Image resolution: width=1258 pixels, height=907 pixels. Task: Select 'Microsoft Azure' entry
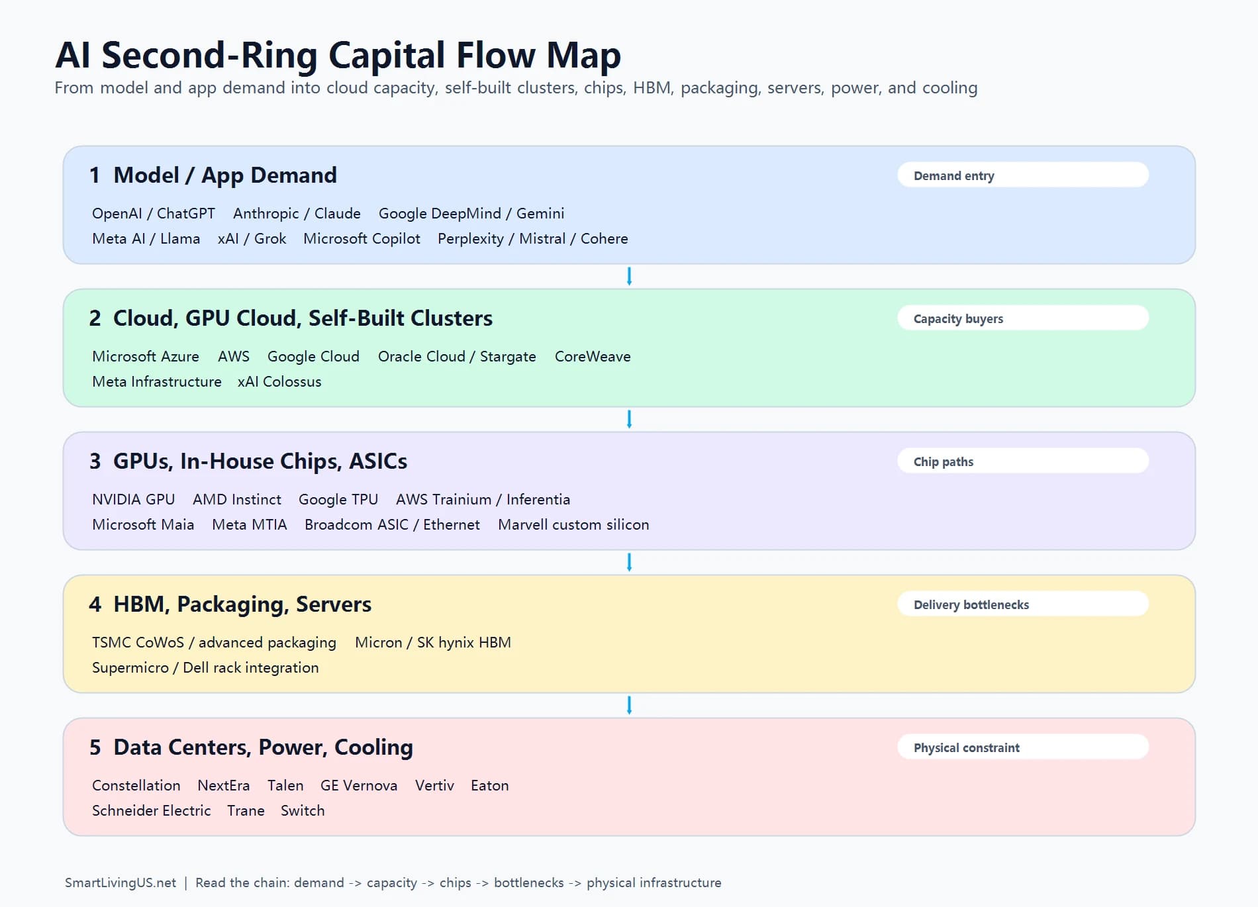pos(145,356)
